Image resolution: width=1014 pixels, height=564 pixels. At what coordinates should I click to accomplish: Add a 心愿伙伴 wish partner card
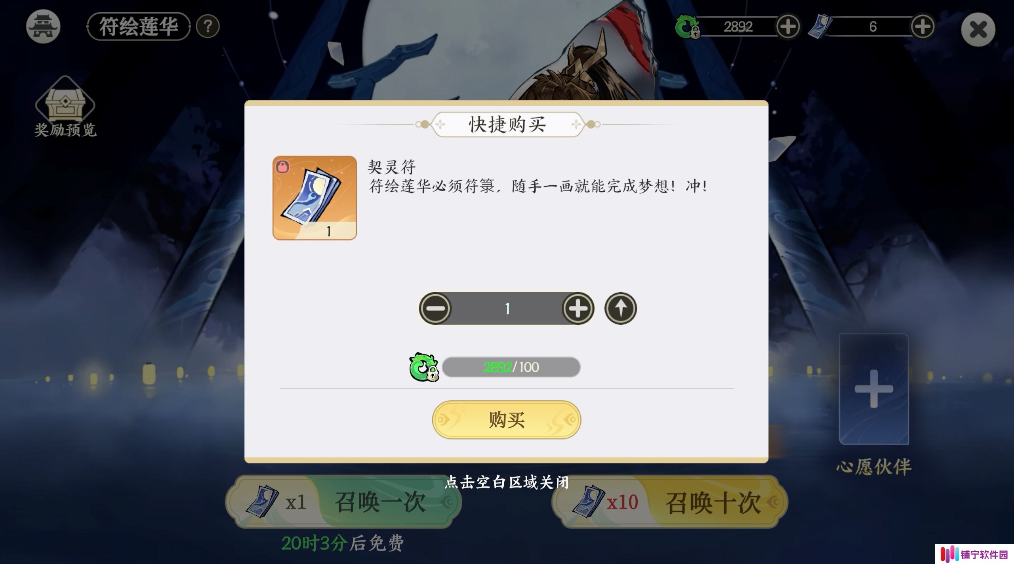point(874,389)
